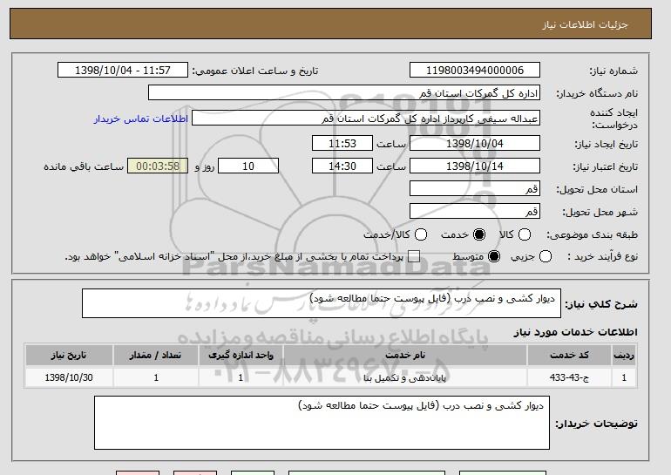Click the creation time field 11:53

(342, 143)
